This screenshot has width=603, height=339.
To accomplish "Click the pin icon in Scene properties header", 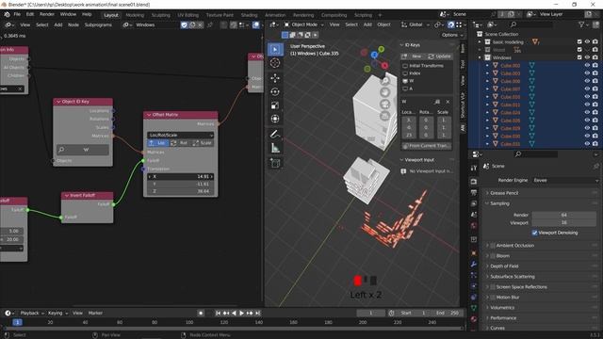I will click(x=596, y=166).
